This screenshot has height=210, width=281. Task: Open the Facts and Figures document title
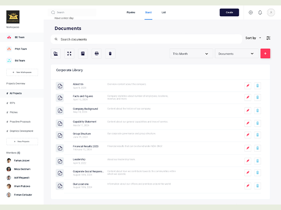(83, 96)
